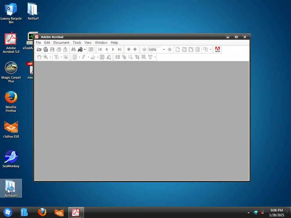Open the Window menu
The height and width of the screenshot is (218, 291).
tap(101, 43)
